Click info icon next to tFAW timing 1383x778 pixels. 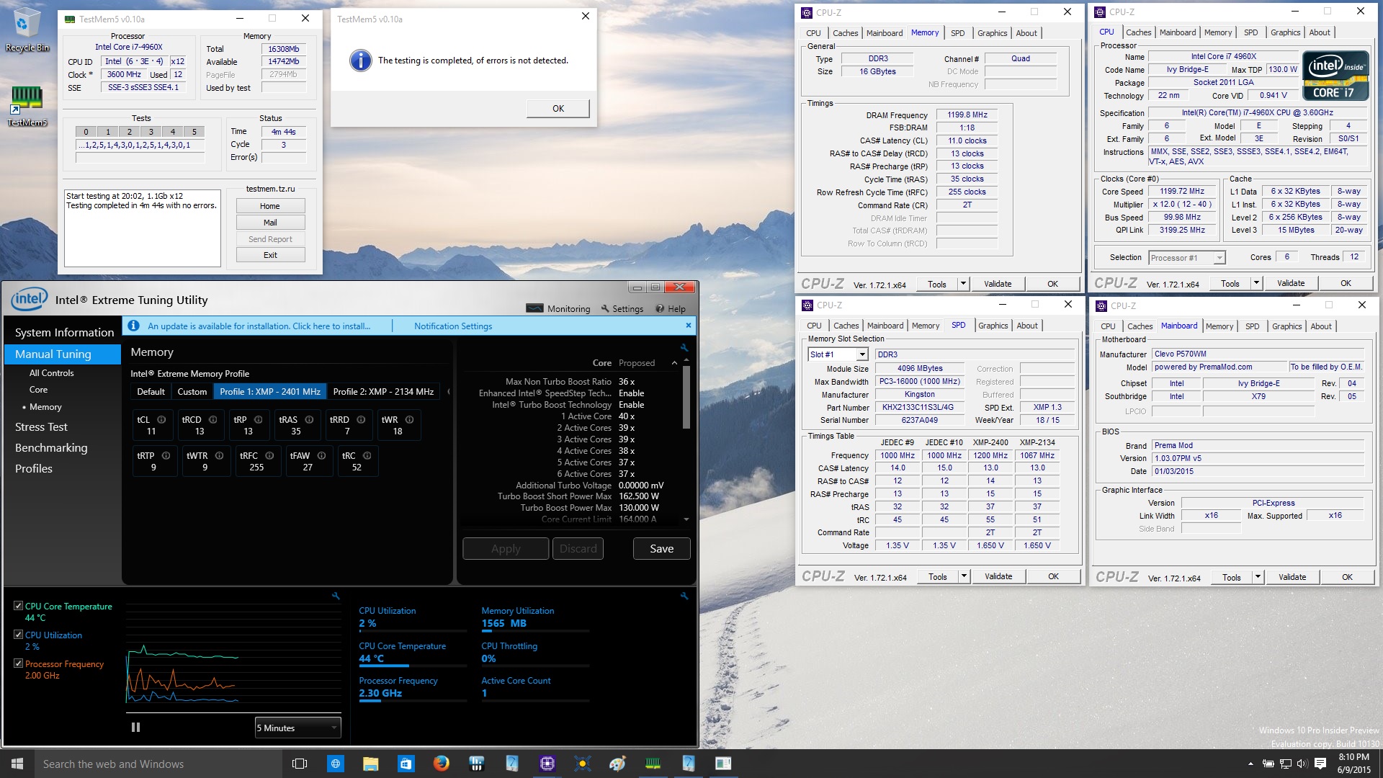tap(321, 455)
